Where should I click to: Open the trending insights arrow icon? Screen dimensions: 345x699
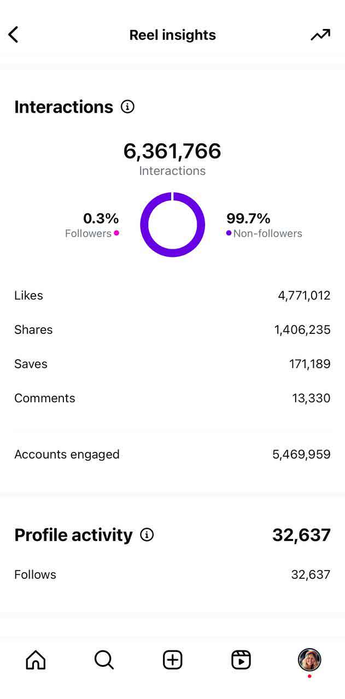coord(320,35)
